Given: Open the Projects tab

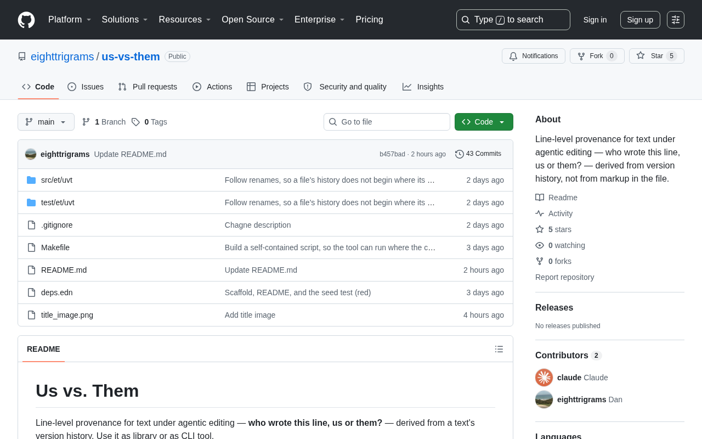Looking at the screenshot, I should coord(268,87).
